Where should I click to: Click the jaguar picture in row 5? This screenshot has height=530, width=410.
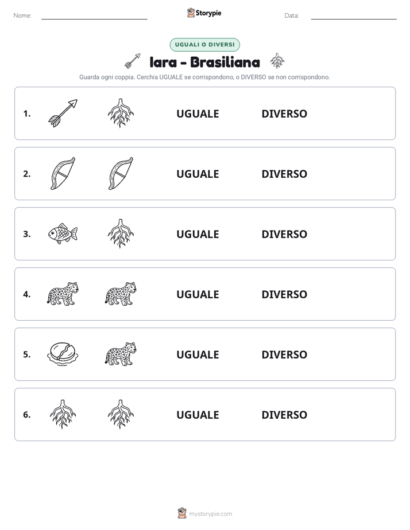(x=121, y=354)
